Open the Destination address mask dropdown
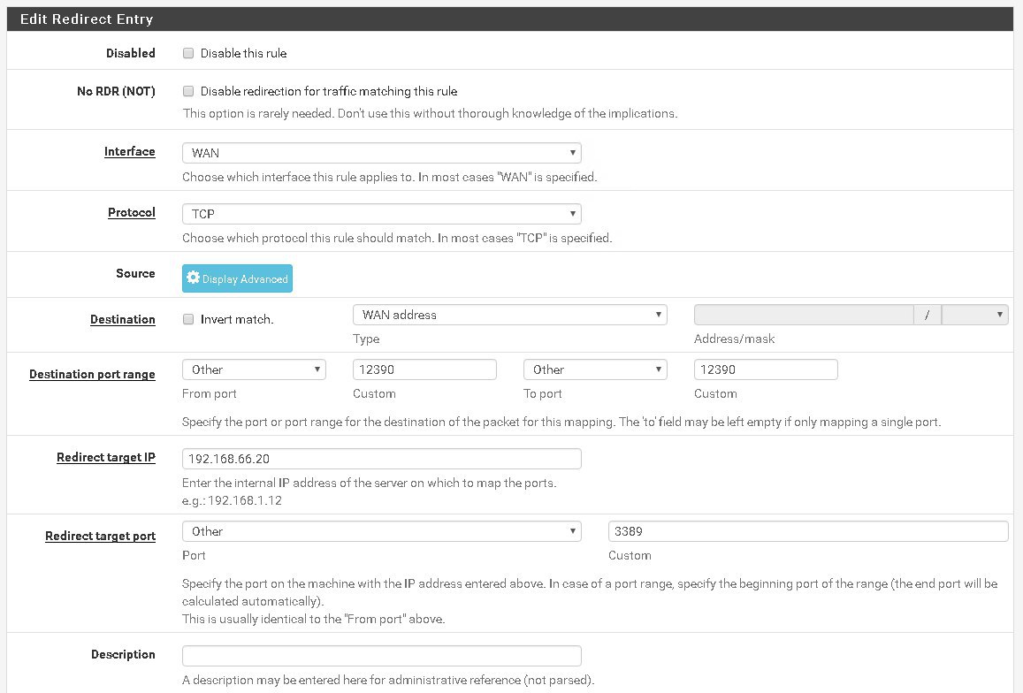The image size is (1023, 693). (x=974, y=315)
